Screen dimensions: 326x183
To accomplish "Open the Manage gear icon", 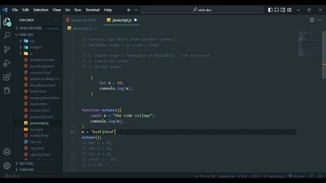I will click(7, 166).
